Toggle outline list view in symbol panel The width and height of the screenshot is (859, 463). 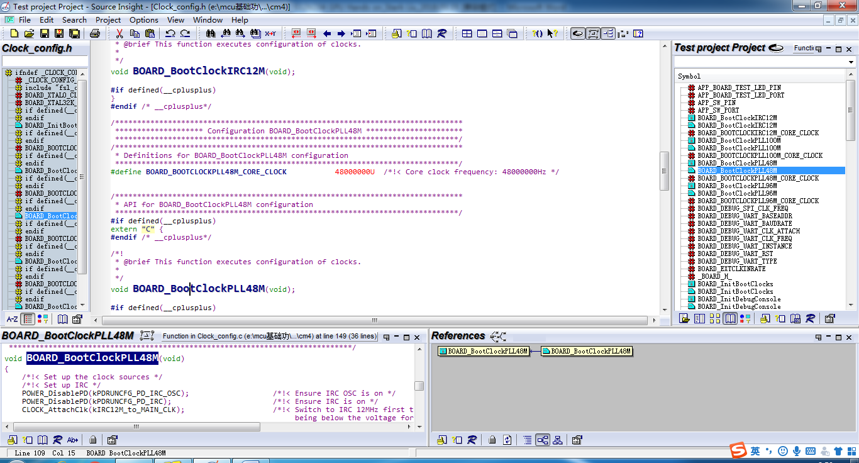(x=28, y=319)
